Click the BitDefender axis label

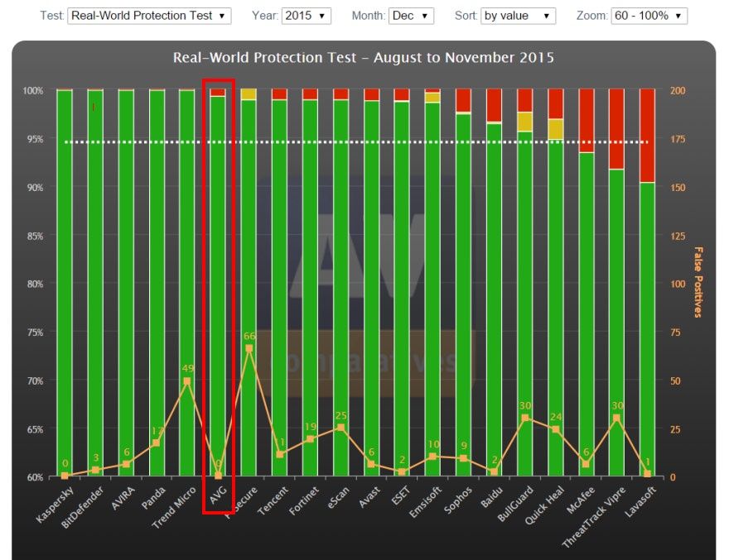tap(82, 508)
